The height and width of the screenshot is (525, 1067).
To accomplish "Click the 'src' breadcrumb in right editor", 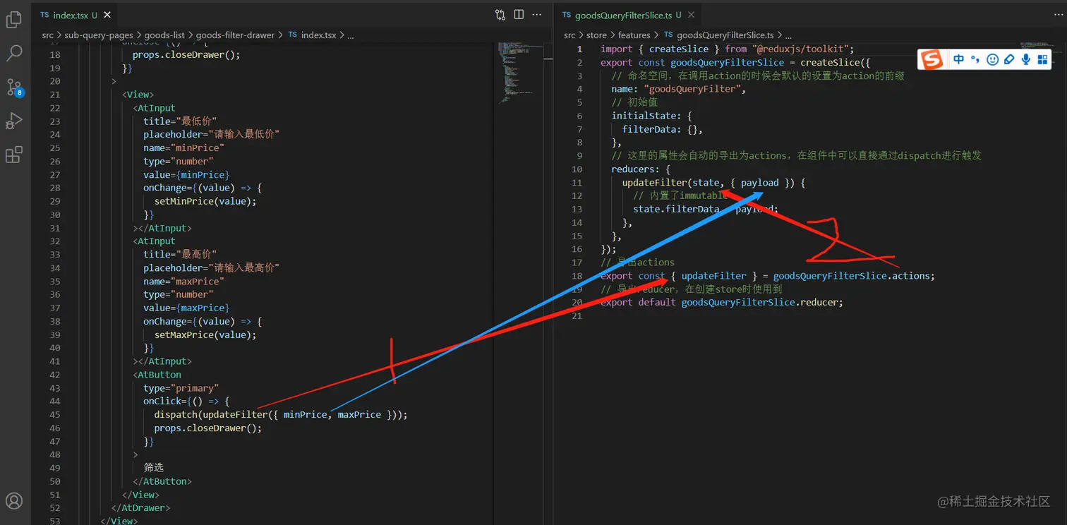I will pyautogui.click(x=569, y=35).
